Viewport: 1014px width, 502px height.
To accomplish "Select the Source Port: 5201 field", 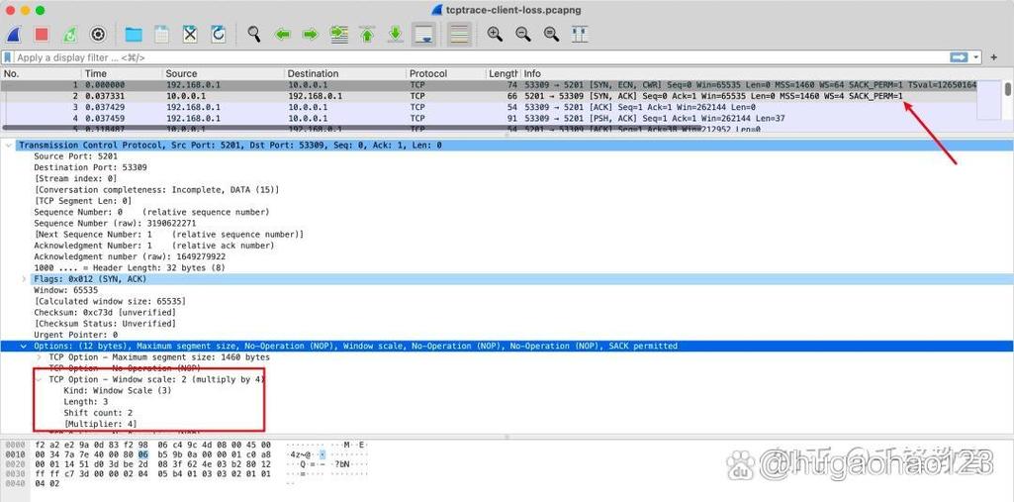I will click(75, 156).
